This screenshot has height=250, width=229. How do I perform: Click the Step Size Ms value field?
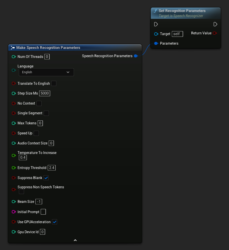45,93
